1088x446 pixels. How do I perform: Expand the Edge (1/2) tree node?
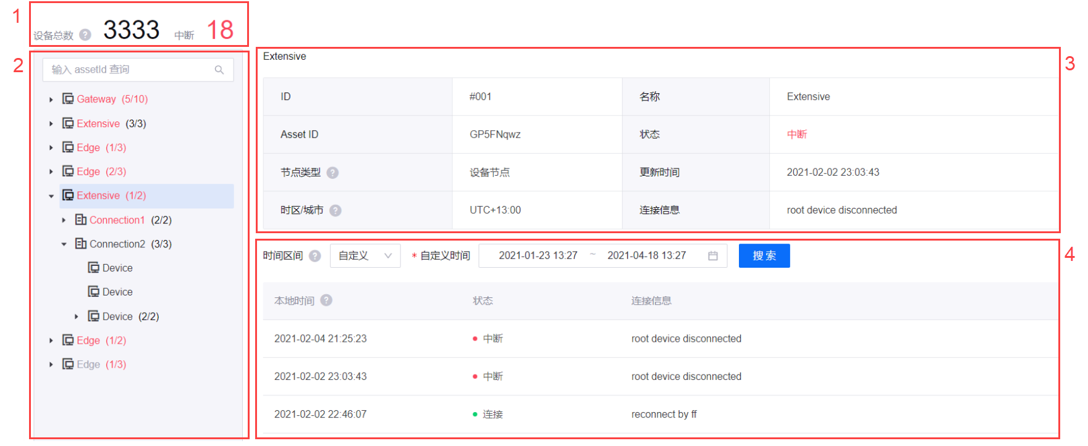(x=51, y=341)
